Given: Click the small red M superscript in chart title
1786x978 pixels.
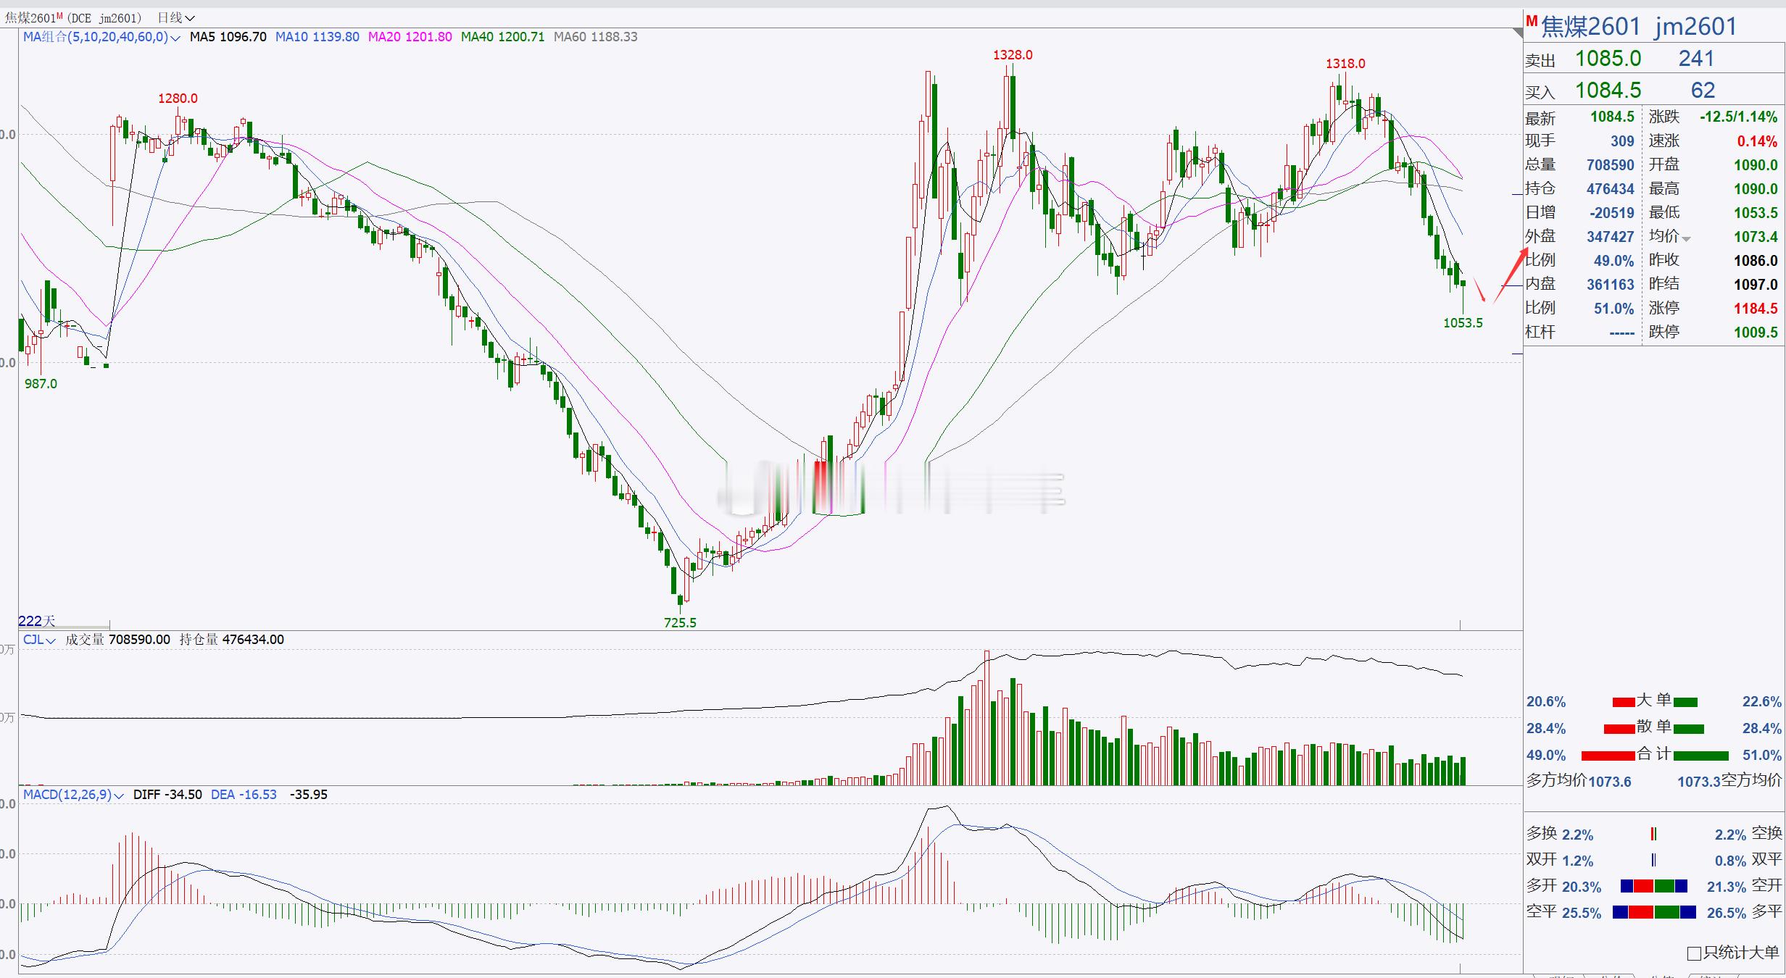Looking at the screenshot, I should 59,16.
